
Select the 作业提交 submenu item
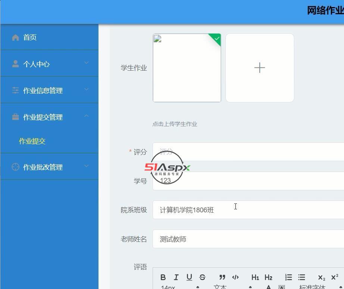[32, 141]
